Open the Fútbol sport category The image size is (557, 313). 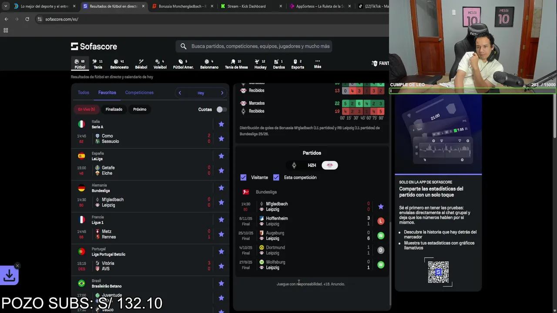click(x=80, y=64)
